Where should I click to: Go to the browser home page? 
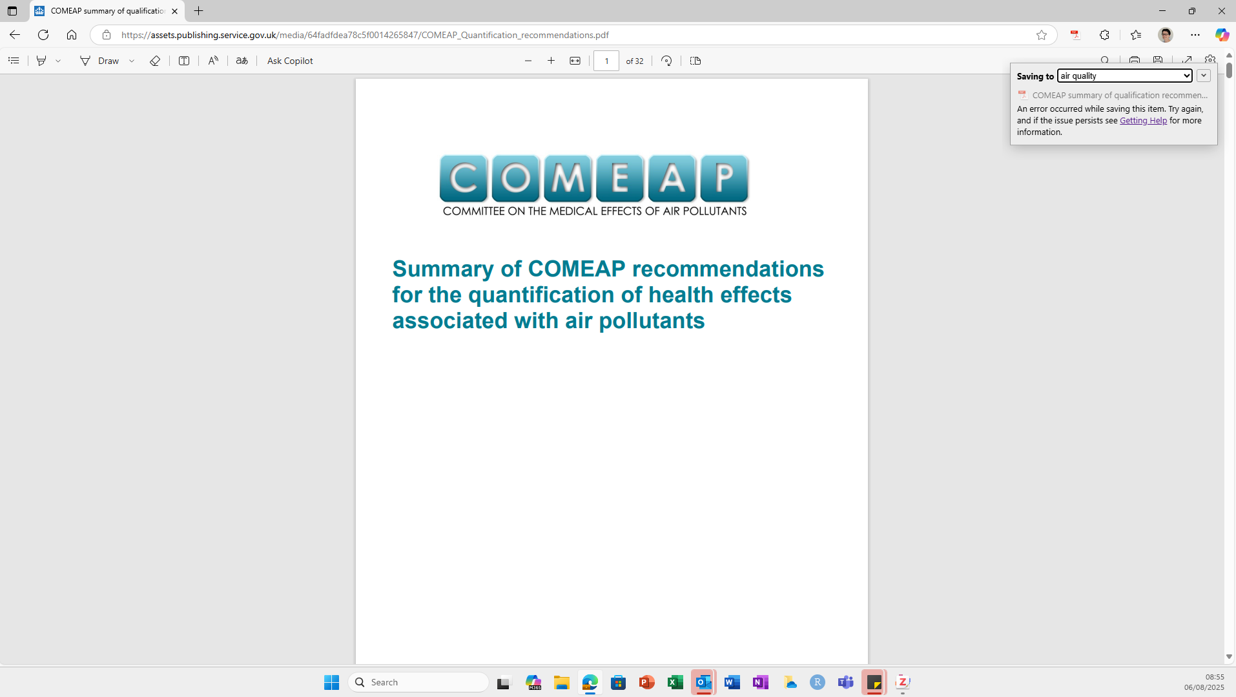tap(72, 35)
